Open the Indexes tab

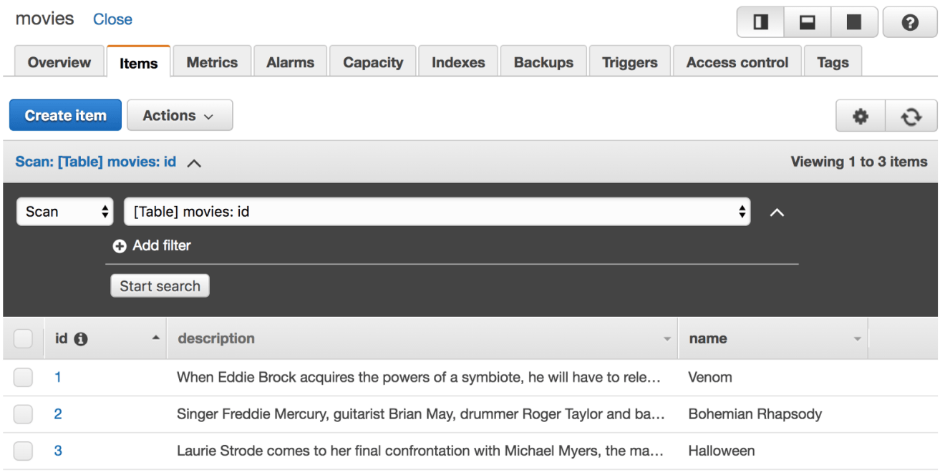pos(458,62)
